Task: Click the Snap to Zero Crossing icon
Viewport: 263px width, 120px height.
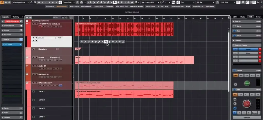Action: [173, 2]
